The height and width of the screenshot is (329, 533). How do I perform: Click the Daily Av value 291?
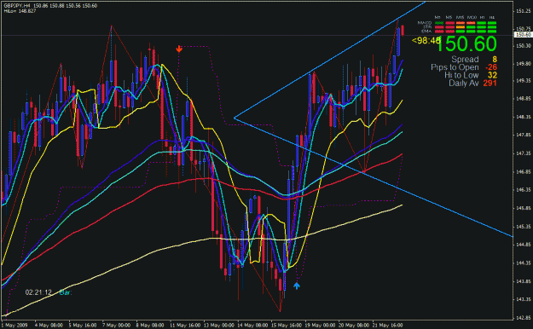click(490, 83)
